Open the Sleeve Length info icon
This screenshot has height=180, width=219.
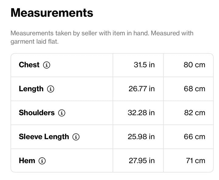(76, 137)
